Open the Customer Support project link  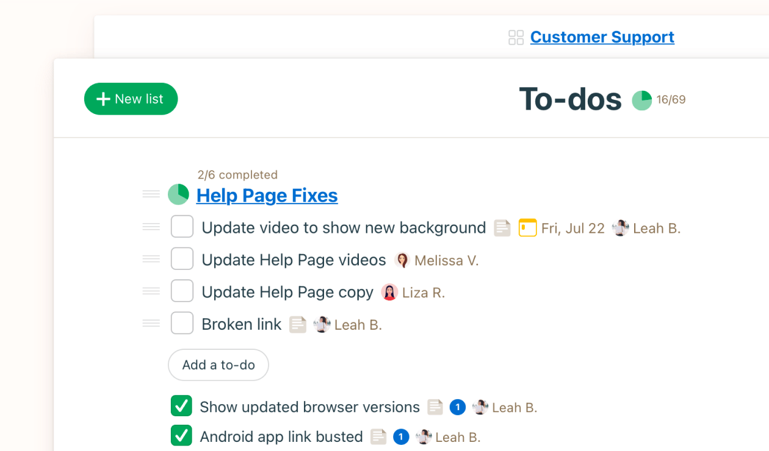602,37
